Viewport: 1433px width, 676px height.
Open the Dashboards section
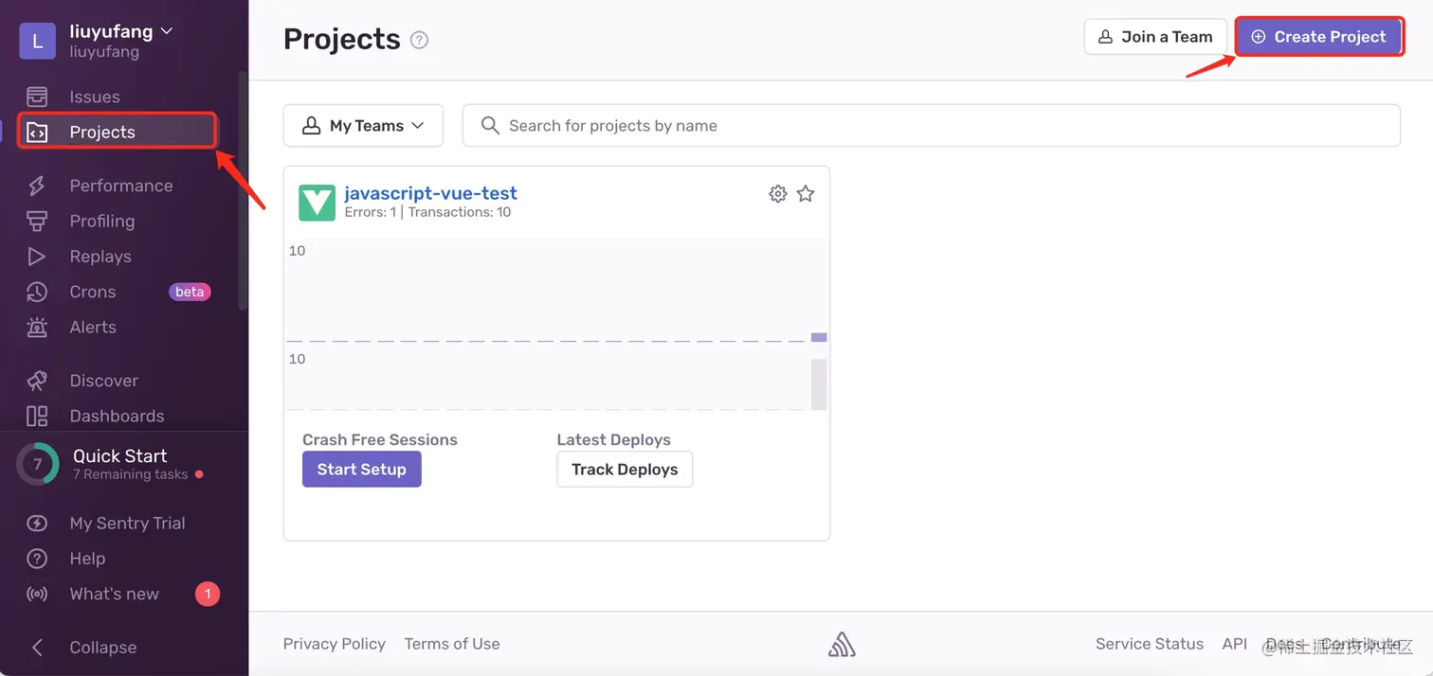(x=116, y=416)
